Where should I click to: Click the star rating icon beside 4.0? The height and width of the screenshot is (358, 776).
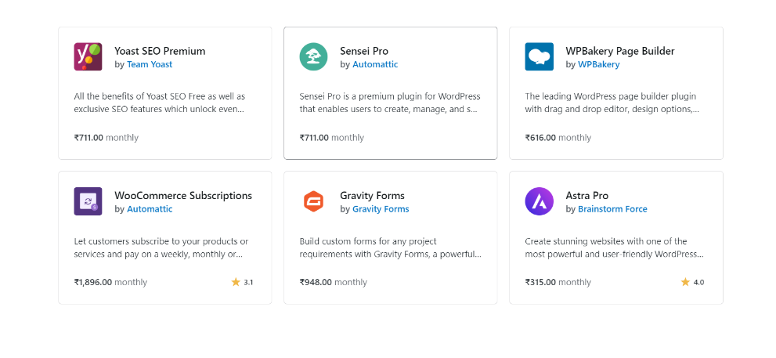(685, 282)
